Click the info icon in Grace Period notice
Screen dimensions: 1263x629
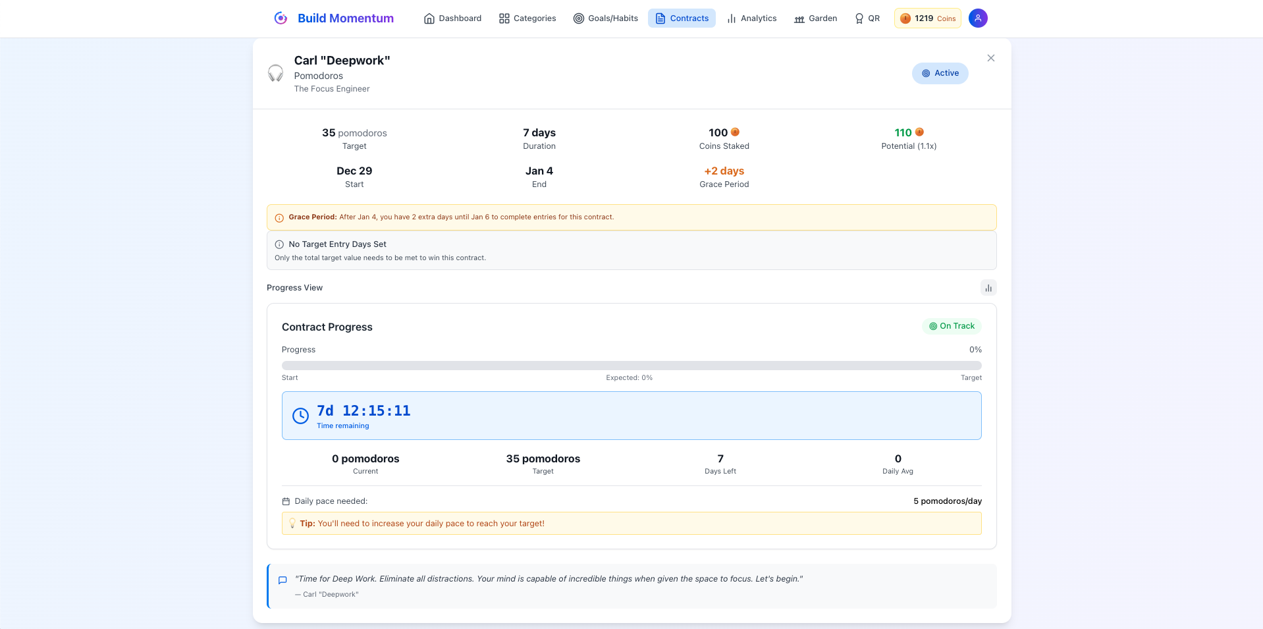(x=279, y=217)
